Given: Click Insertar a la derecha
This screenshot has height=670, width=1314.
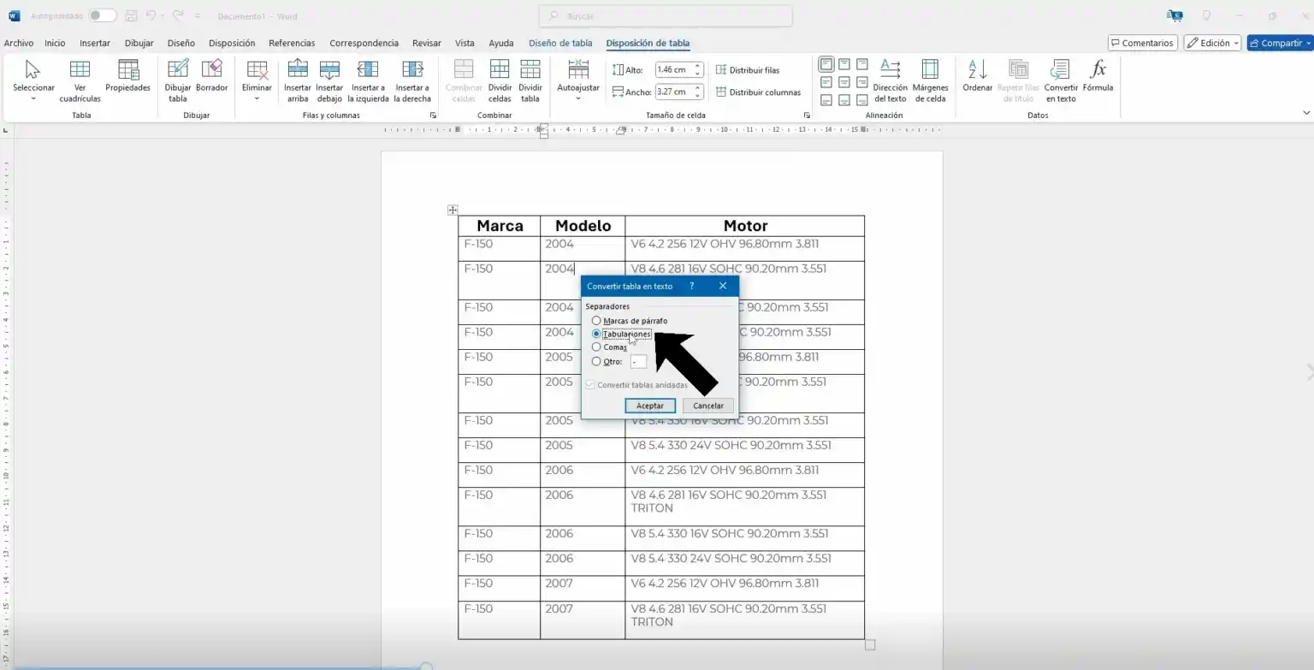Looking at the screenshot, I should tap(412, 81).
